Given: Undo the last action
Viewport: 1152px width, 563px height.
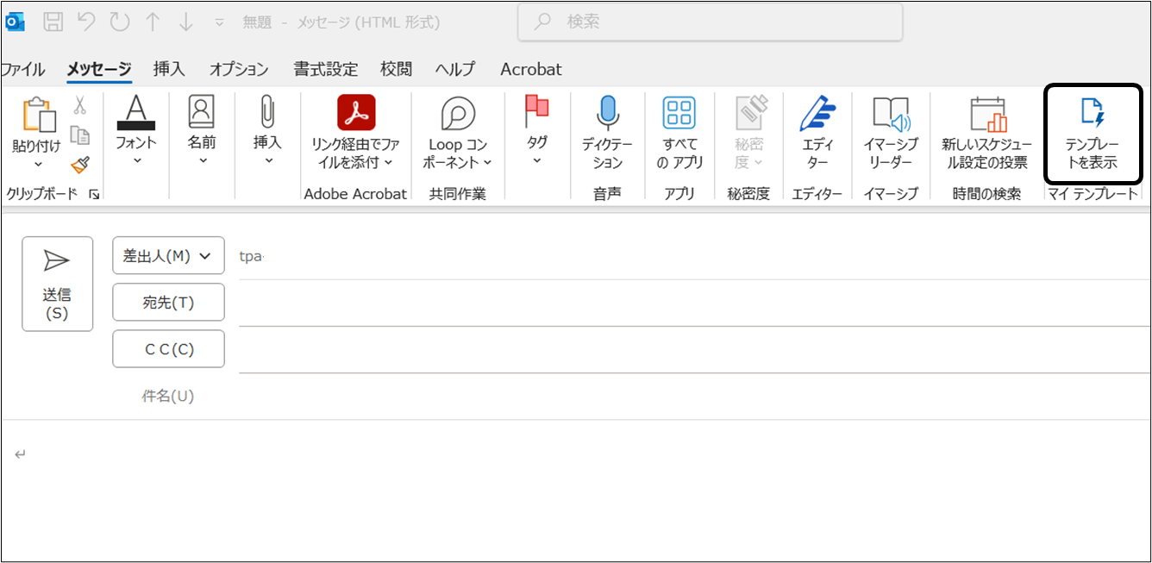Looking at the screenshot, I should tap(86, 22).
